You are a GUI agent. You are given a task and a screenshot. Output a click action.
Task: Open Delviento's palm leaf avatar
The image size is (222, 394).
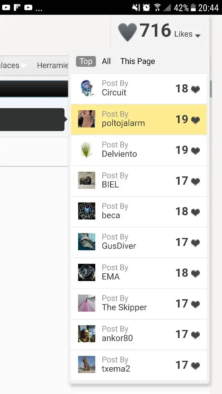pyautogui.click(x=87, y=150)
